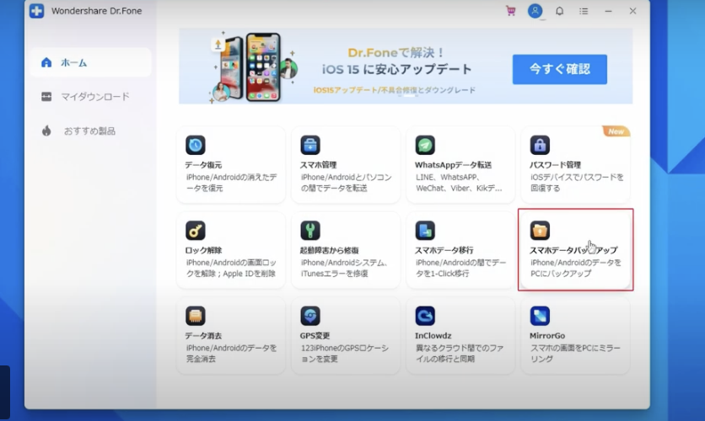Select the ホーム sidebar item
The width and height of the screenshot is (705, 421).
pos(91,62)
